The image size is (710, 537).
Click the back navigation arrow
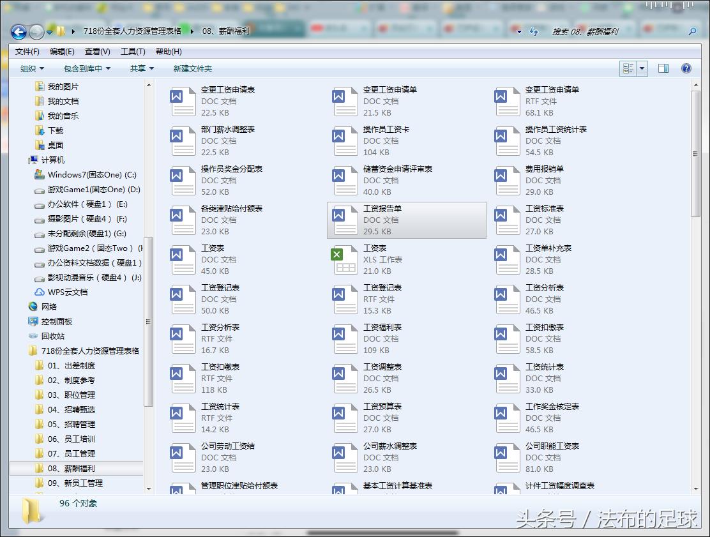pyautogui.click(x=19, y=32)
